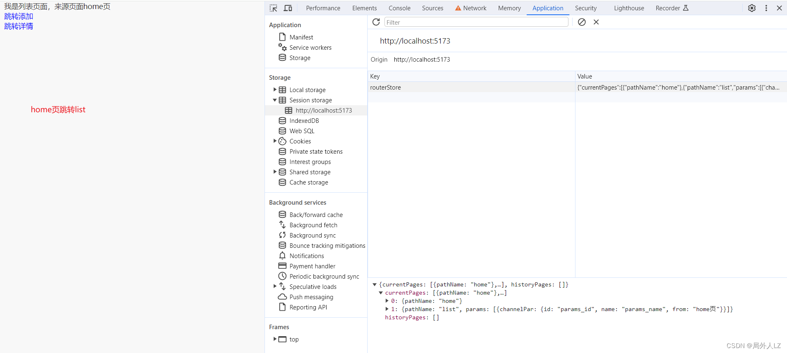Switch to the Elements tab
The height and width of the screenshot is (353, 787).
tap(364, 8)
